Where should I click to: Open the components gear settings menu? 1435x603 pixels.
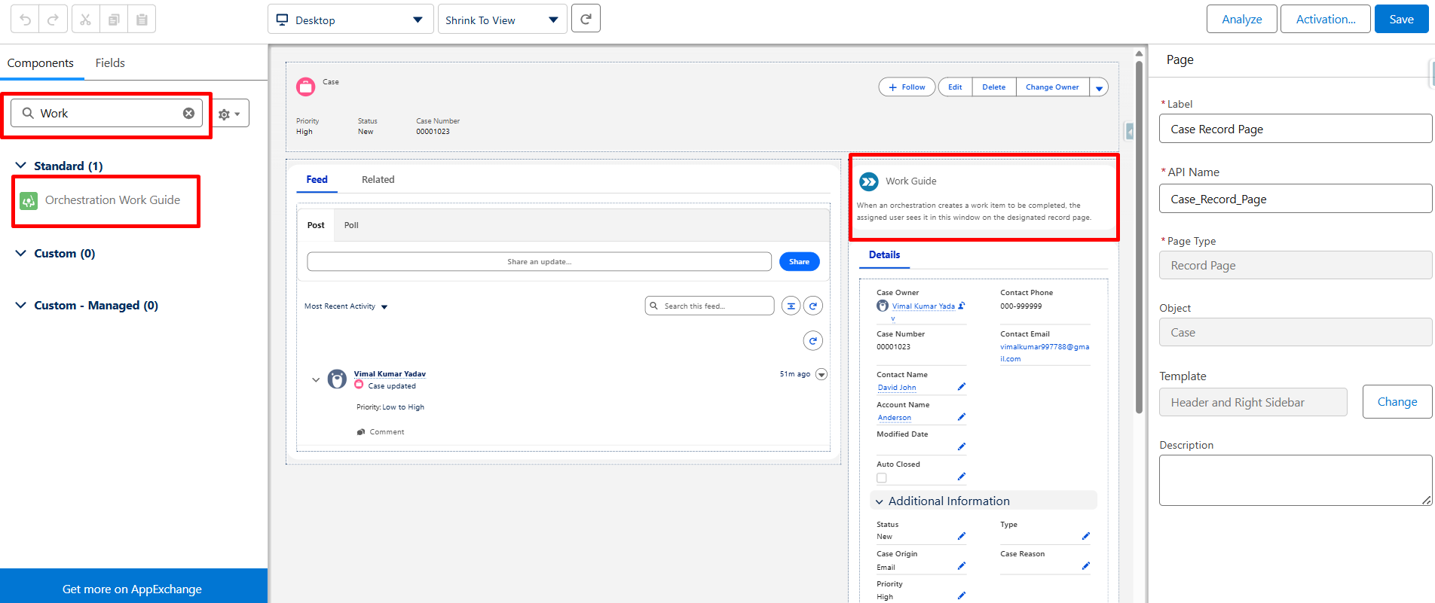(228, 114)
